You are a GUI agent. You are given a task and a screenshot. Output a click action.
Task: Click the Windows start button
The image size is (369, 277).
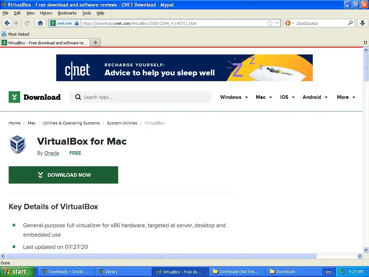(x=17, y=272)
